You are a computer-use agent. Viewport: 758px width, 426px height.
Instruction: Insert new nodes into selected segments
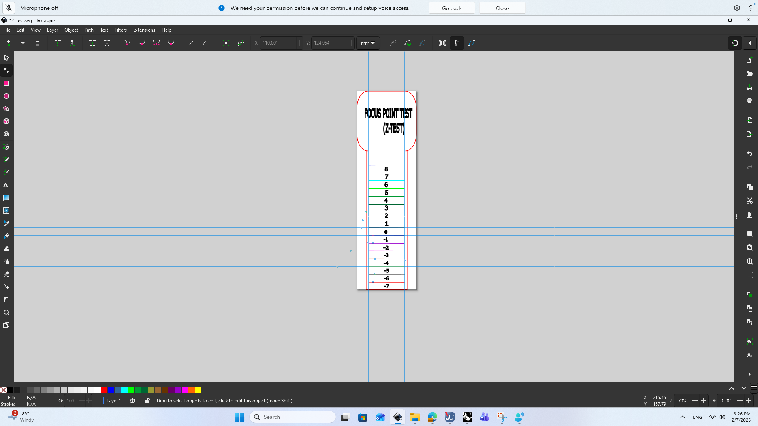pos(9,43)
